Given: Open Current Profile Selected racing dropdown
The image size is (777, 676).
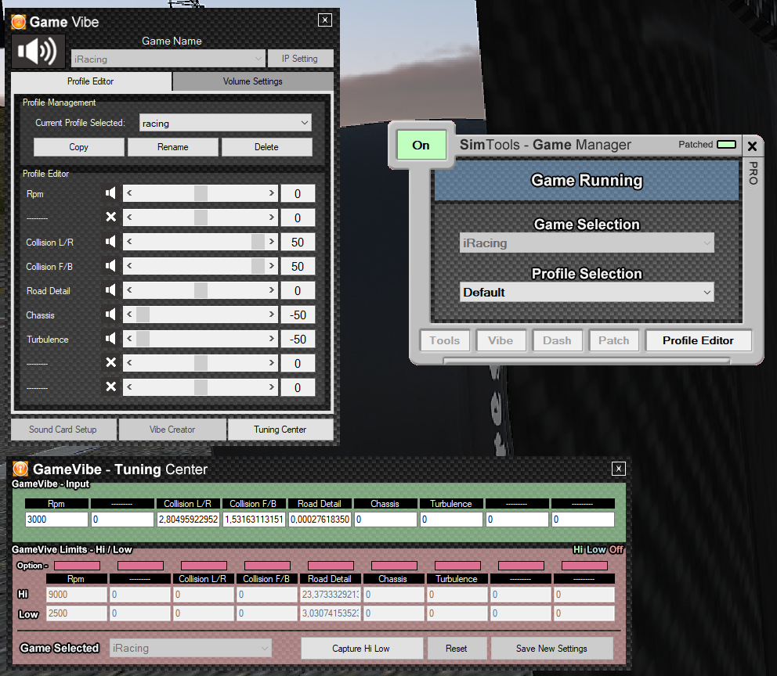Looking at the screenshot, I should 226,123.
